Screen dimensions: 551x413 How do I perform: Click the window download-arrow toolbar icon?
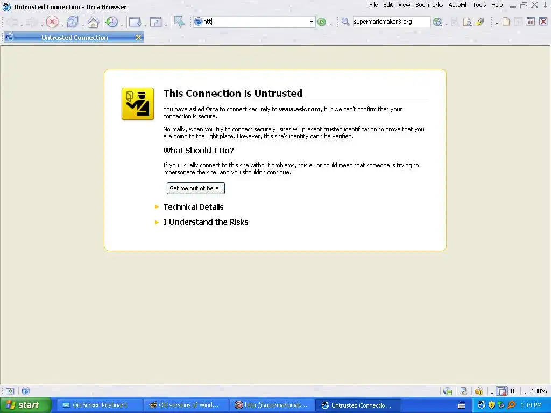(135, 22)
